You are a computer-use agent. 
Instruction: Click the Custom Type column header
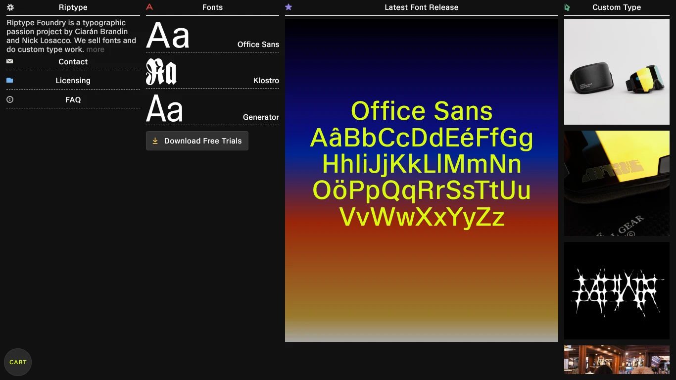coord(617,7)
